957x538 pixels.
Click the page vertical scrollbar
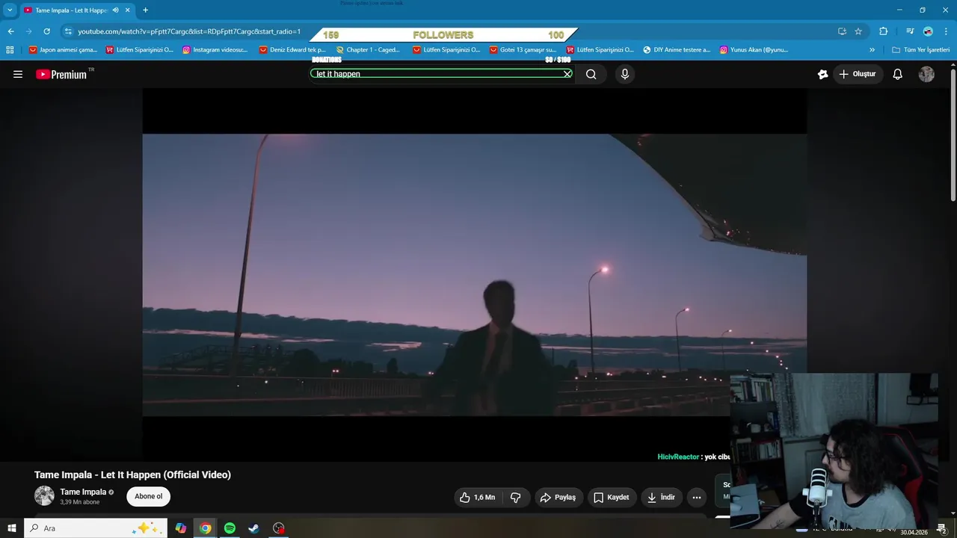click(953, 134)
